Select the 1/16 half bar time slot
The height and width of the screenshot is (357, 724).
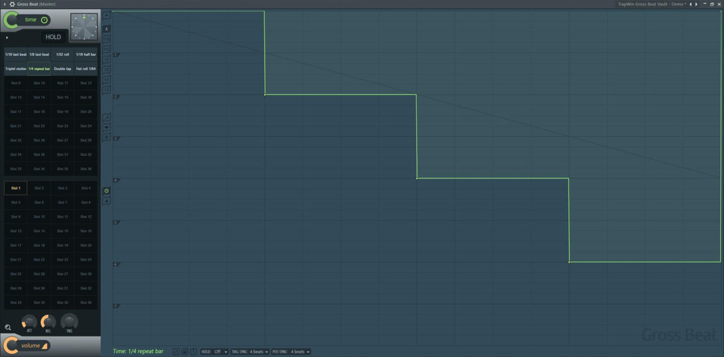[x=86, y=54]
